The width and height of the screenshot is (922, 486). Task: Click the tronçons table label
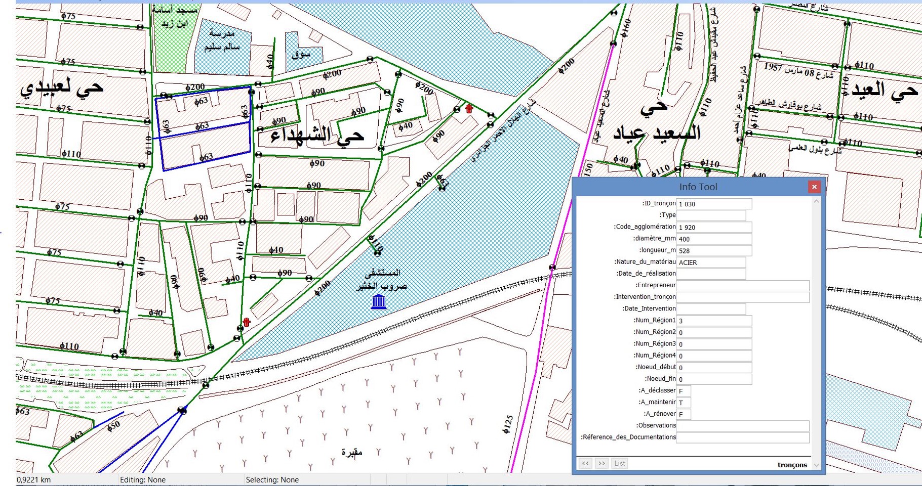[792, 465]
